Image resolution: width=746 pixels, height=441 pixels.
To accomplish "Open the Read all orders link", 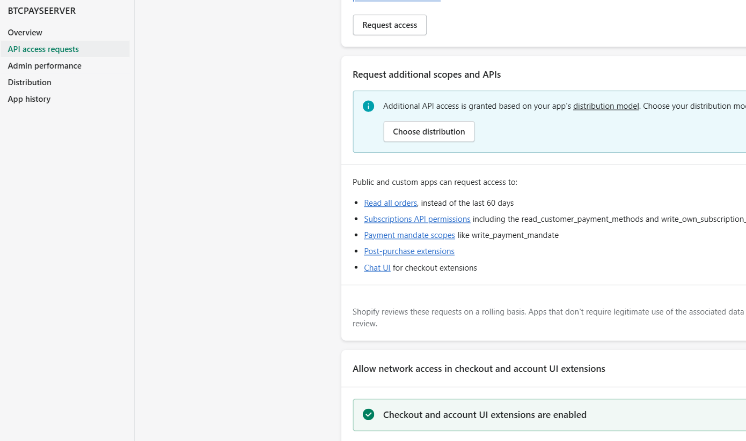I will (390, 203).
